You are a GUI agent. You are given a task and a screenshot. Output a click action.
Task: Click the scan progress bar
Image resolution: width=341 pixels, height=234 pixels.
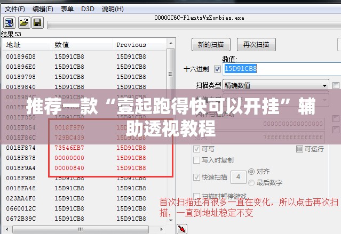tap(194, 25)
